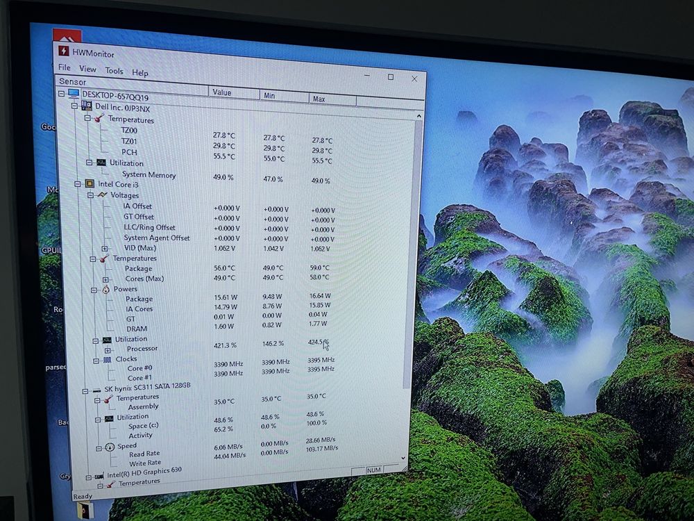Viewport: 694px width, 521px height.
Task: Click the Powers flame icon
Action: 105,290
